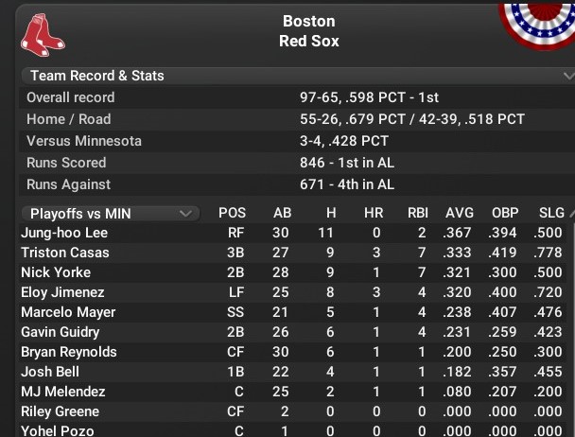Open Nick Yorke's player profile

point(56,272)
